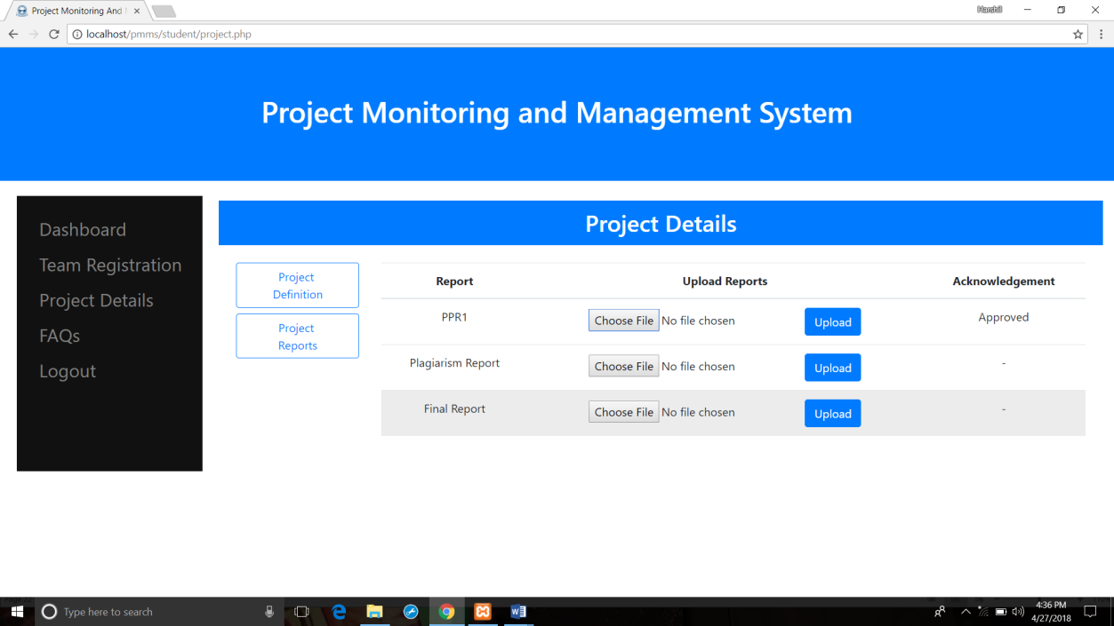Click the Approved acknowledgement text
This screenshot has height=626, width=1114.
pyautogui.click(x=1004, y=317)
